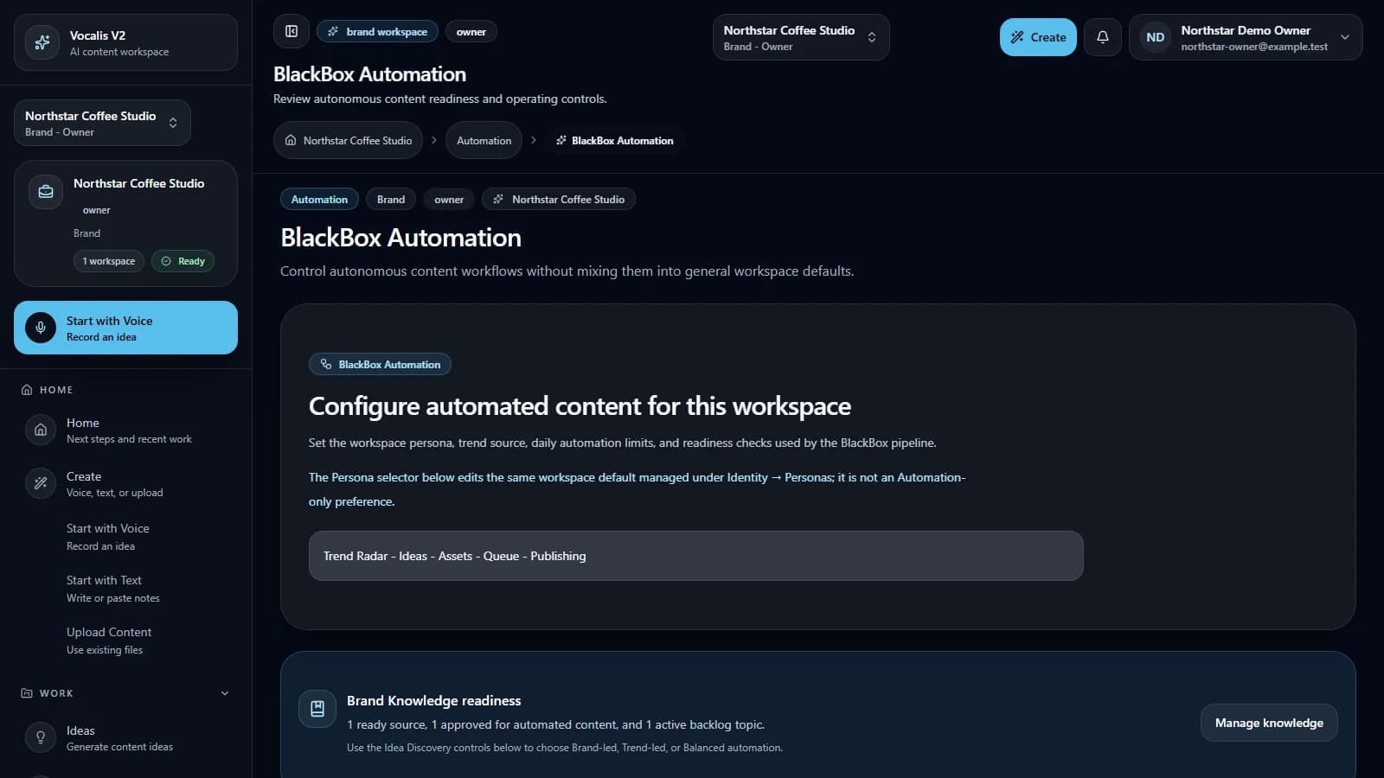Open Create in the sidebar navigation
Image resolution: width=1384 pixels, height=778 pixels.
pos(125,484)
